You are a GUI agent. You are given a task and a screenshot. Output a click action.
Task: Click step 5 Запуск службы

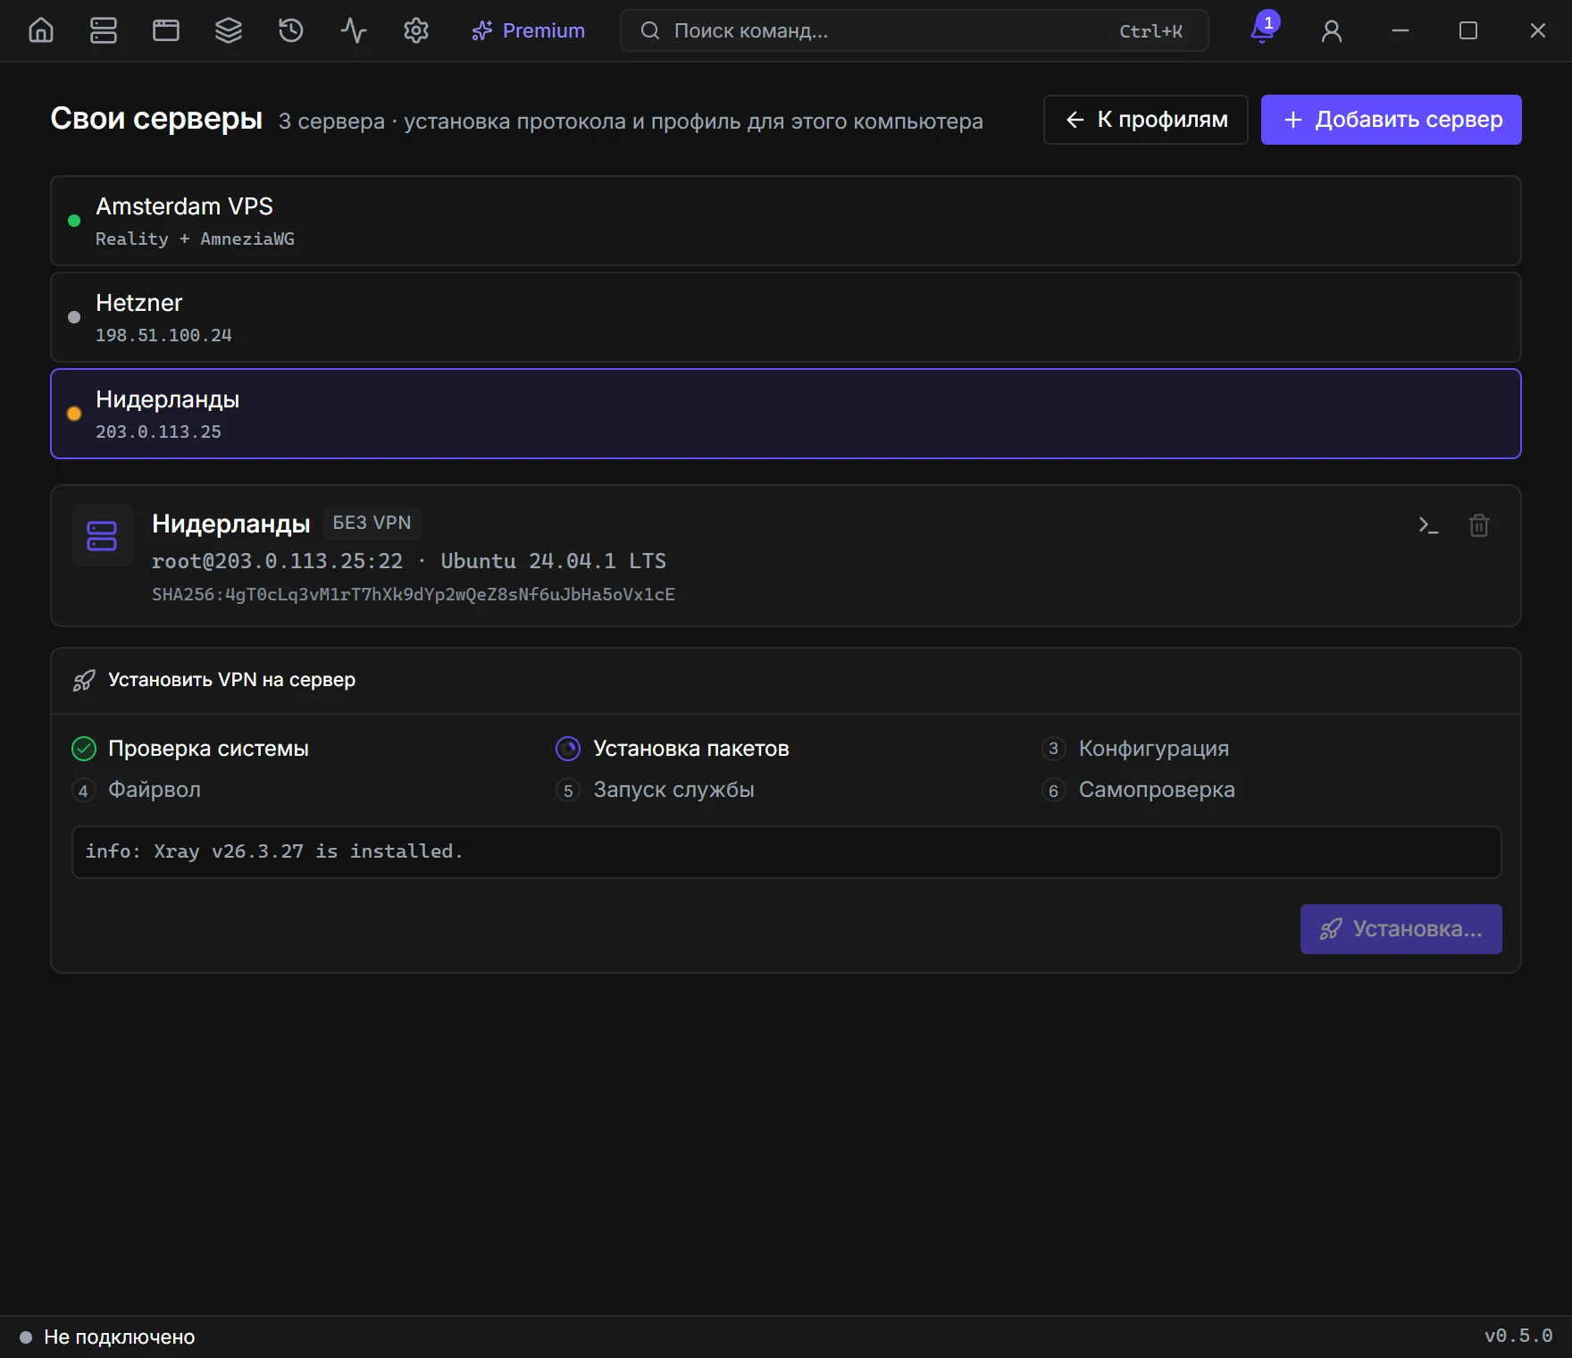(x=655, y=790)
